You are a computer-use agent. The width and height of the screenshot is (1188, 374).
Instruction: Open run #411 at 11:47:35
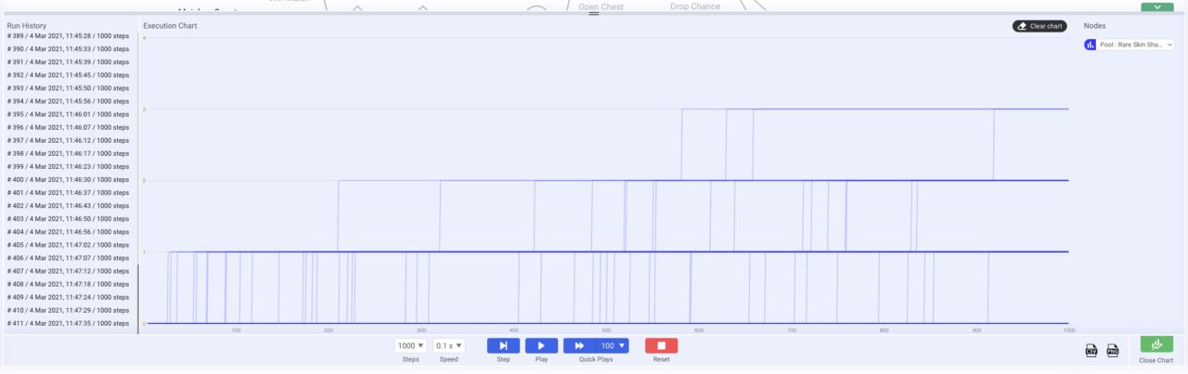pos(69,323)
